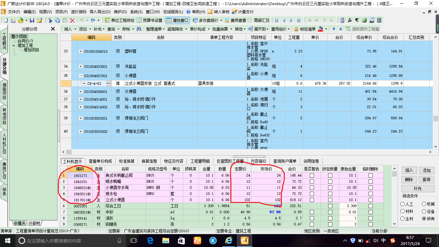Click 转入审核 icon in menu bar
Viewport: 439px width, 247px height.
(219, 12)
